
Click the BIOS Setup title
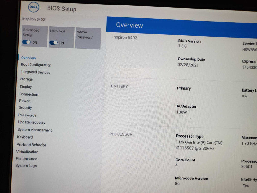tap(62, 9)
